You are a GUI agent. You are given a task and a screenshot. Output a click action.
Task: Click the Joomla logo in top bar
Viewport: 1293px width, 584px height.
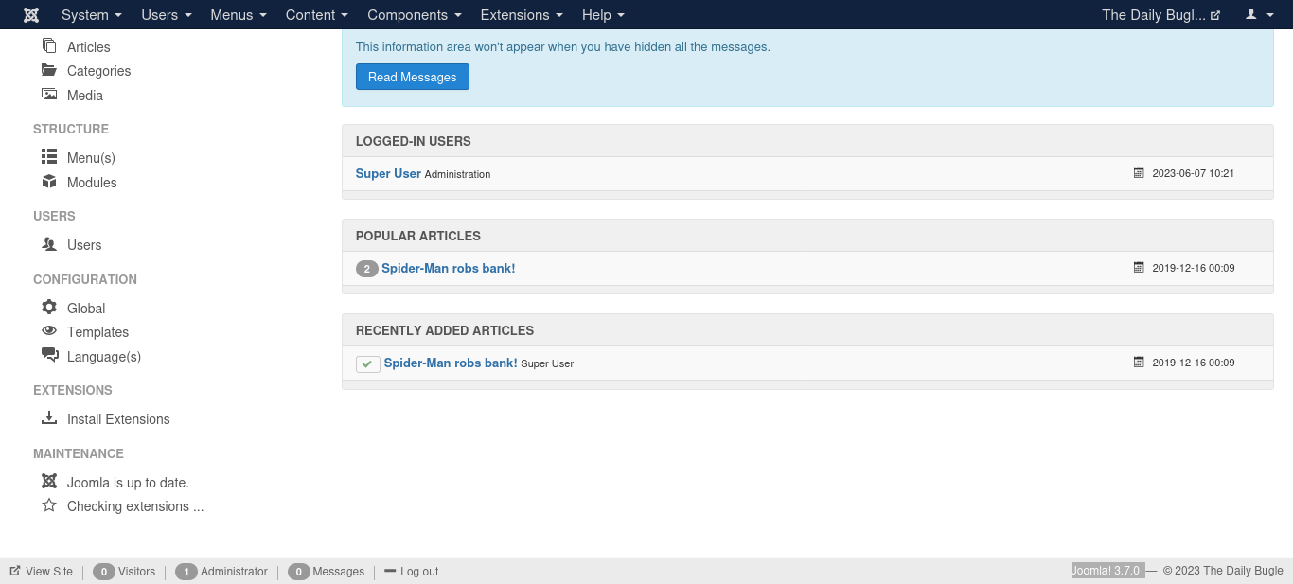31,15
